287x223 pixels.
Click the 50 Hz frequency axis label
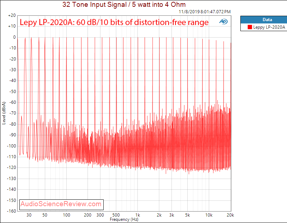tap(45, 215)
